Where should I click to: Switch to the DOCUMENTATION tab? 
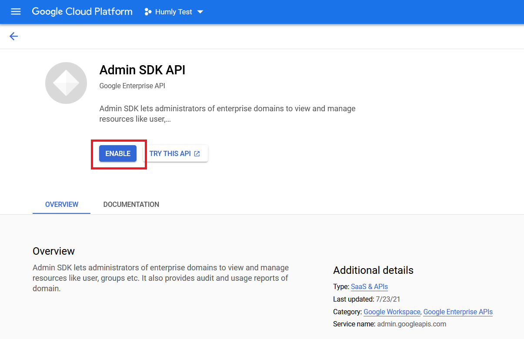pos(131,204)
